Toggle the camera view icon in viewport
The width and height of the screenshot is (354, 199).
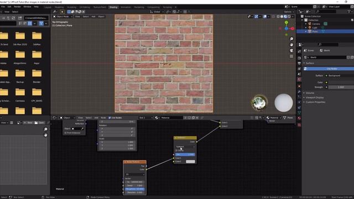point(291,50)
